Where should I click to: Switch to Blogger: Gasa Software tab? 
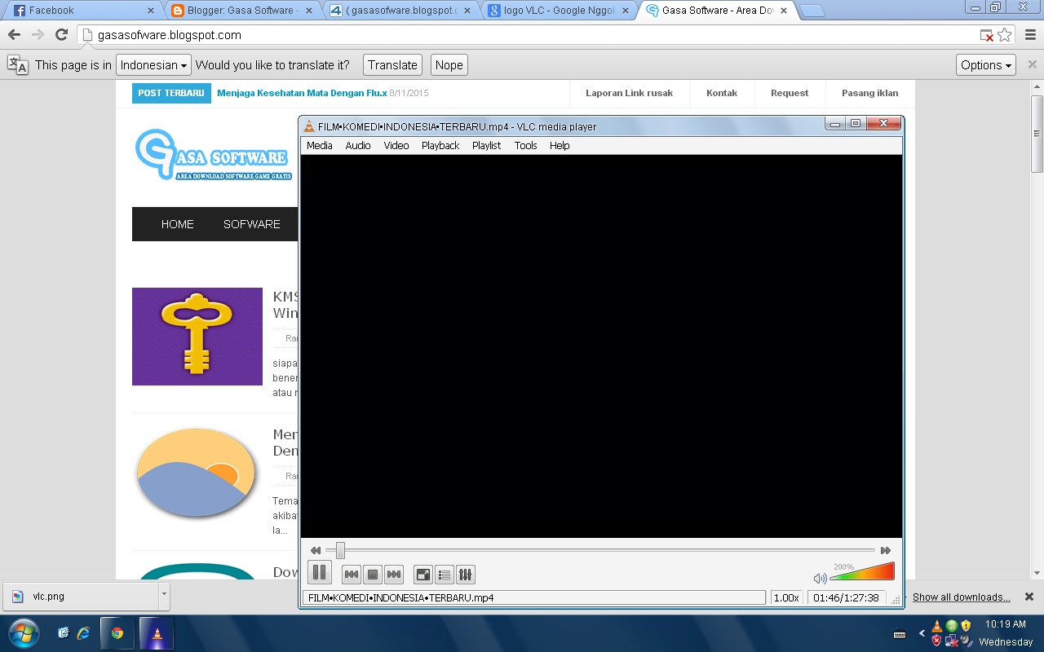tap(241, 11)
